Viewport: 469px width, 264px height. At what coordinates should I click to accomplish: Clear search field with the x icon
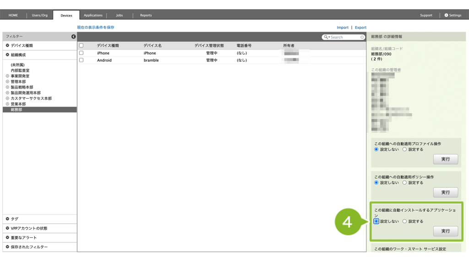pos(362,37)
